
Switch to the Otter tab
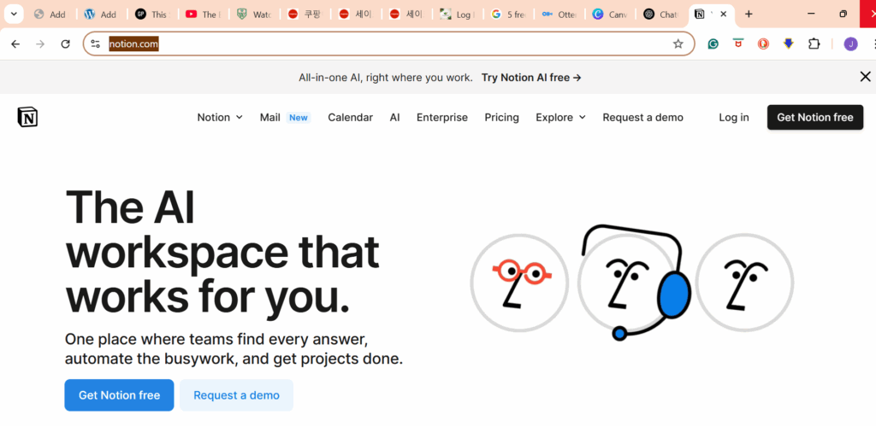pyautogui.click(x=559, y=15)
